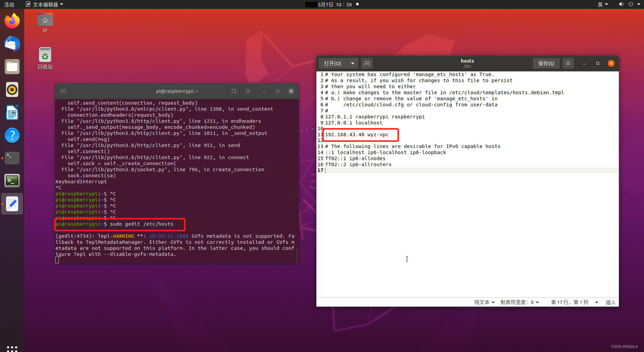Click the 'sudo gedit /etc/hosts' command text
Image resolution: width=644 pixels, height=352 pixels.
pos(141,224)
